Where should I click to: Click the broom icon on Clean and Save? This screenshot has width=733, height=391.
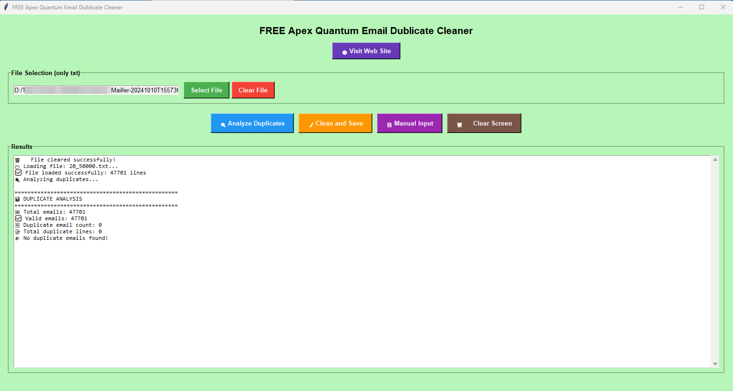pos(311,125)
